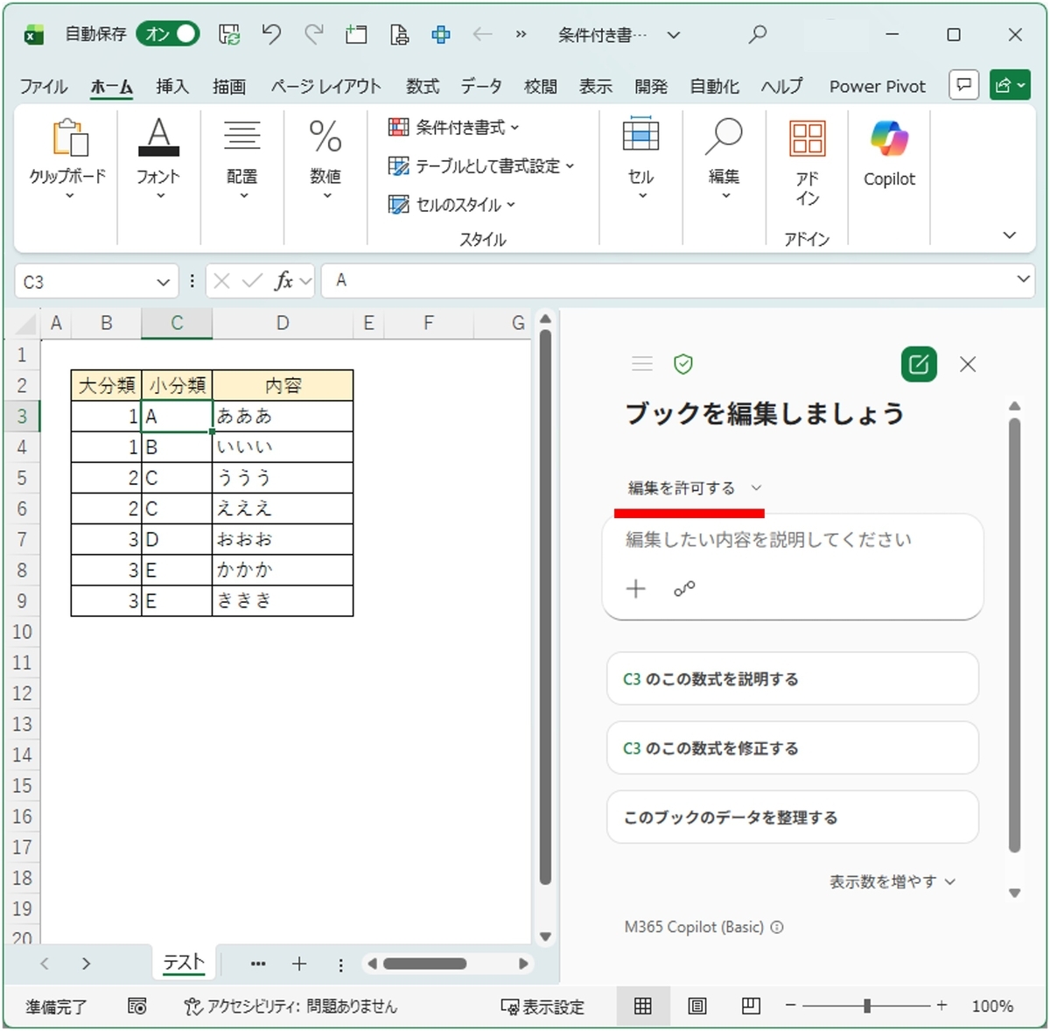Click the info icon beside M365 Copilot (Basic)
Viewport: 1050px width, 1031px height.
(x=777, y=927)
